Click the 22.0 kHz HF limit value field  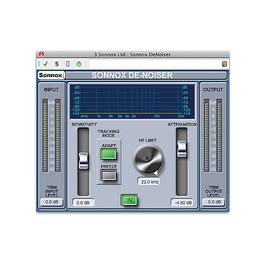tap(149, 182)
